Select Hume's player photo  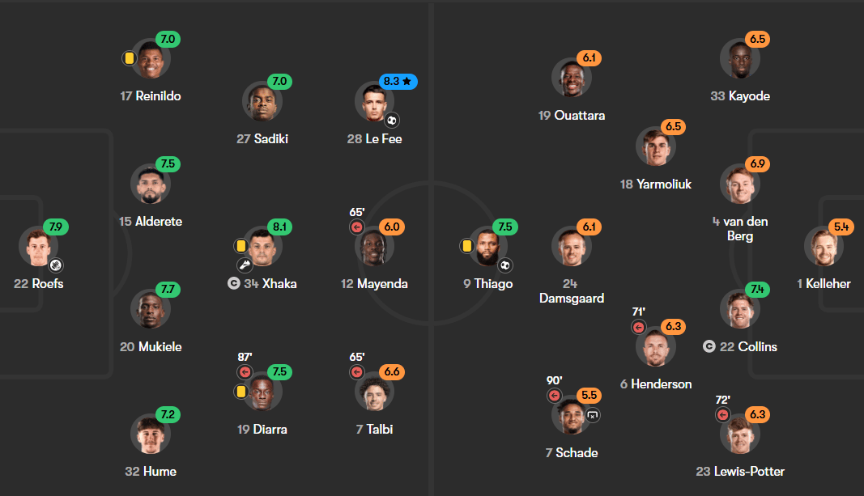point(151,434)
